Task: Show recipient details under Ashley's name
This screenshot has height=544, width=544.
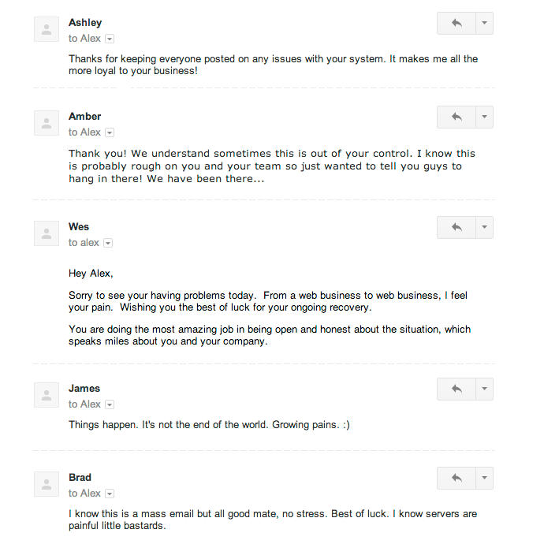Action: (110, 39)
